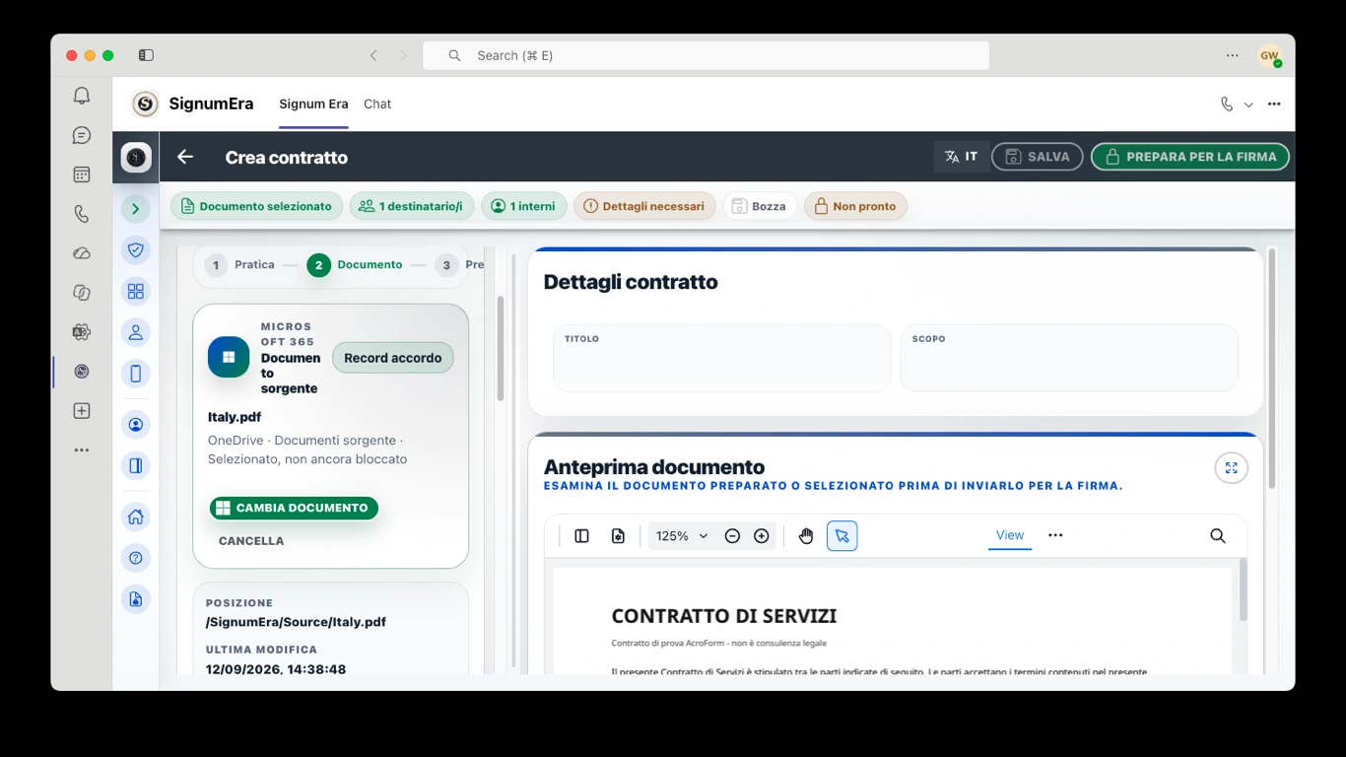This screenshot has width=1346, height=757.
Task: Open PDF viewer more options ellipsis
Action: point(1055,535)
